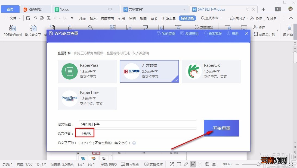Collapse the ribbon with the chevron
Image resolution: width=297 pixels, height=168 pixels.
point(291,18)
